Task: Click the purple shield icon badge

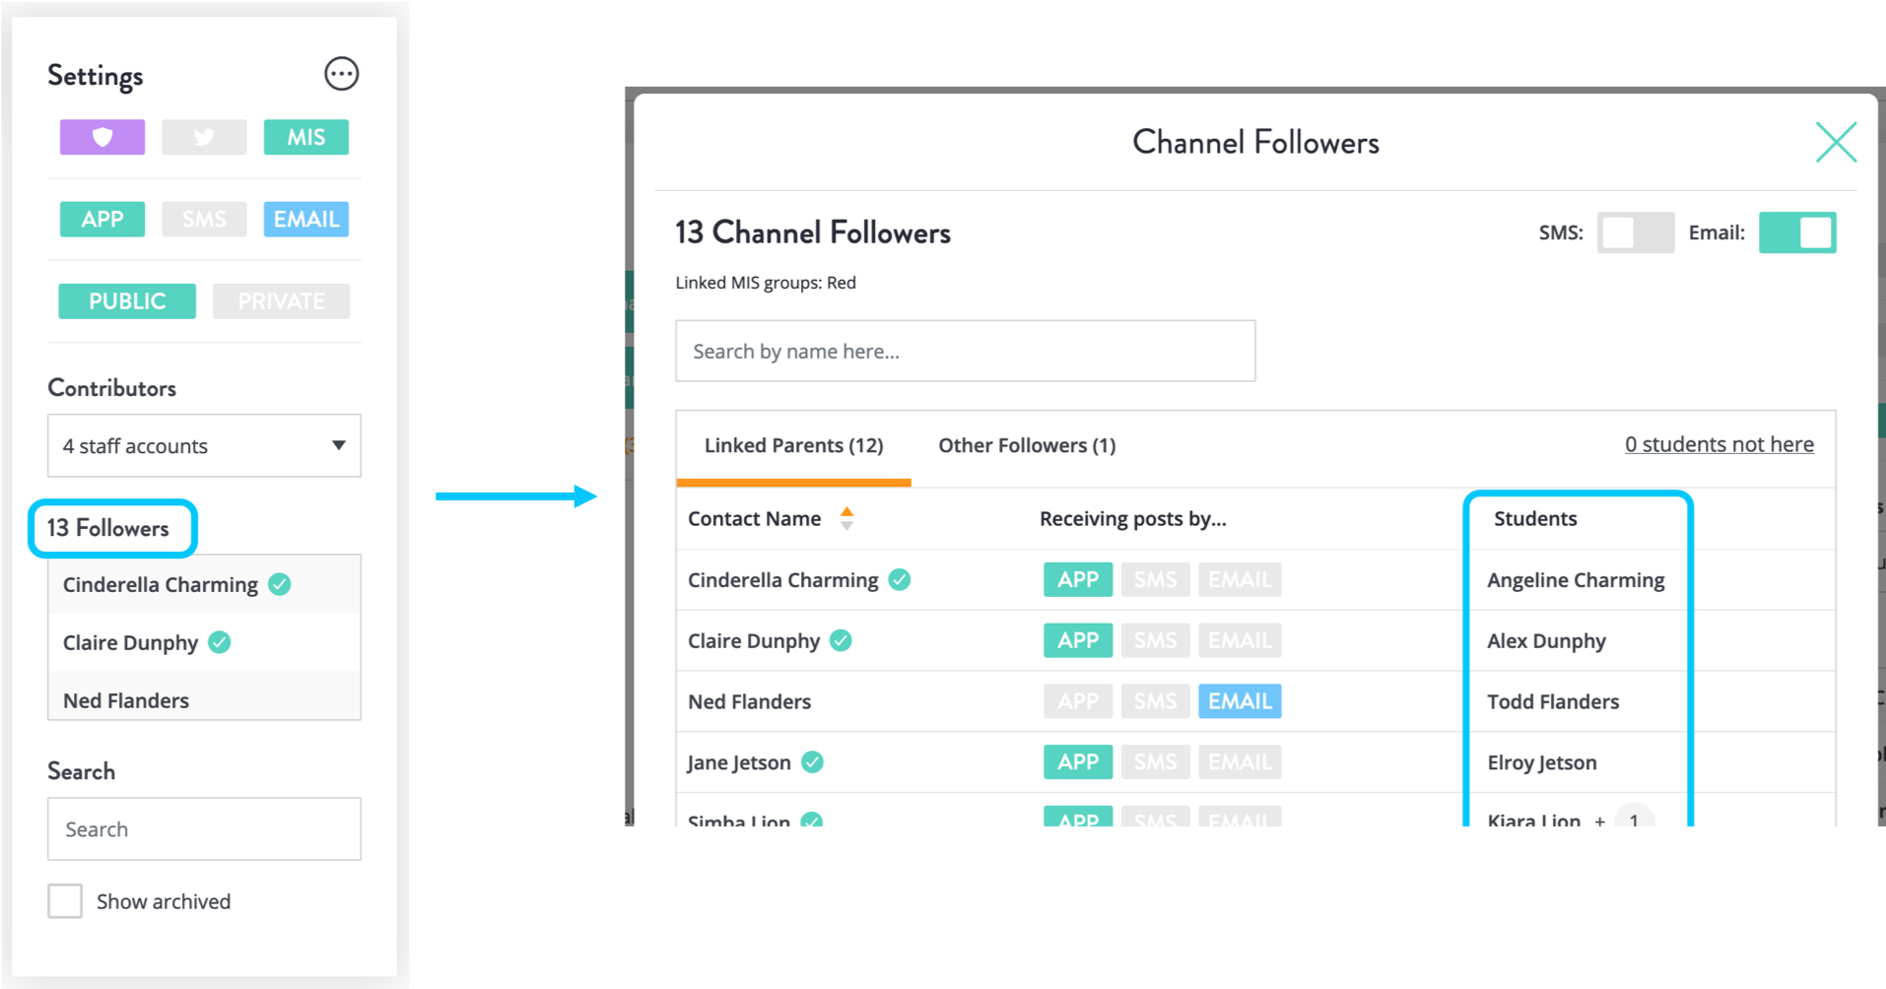Action: pos(102,137)
